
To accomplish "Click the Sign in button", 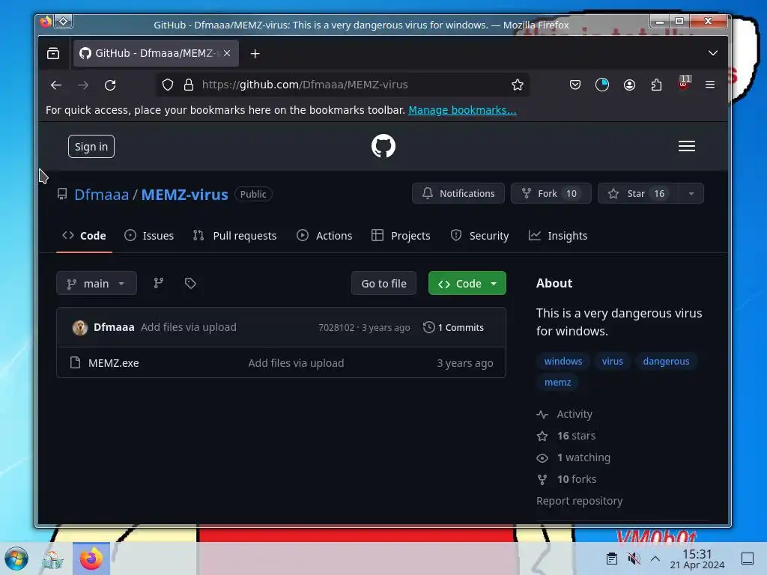I will 91,147.
